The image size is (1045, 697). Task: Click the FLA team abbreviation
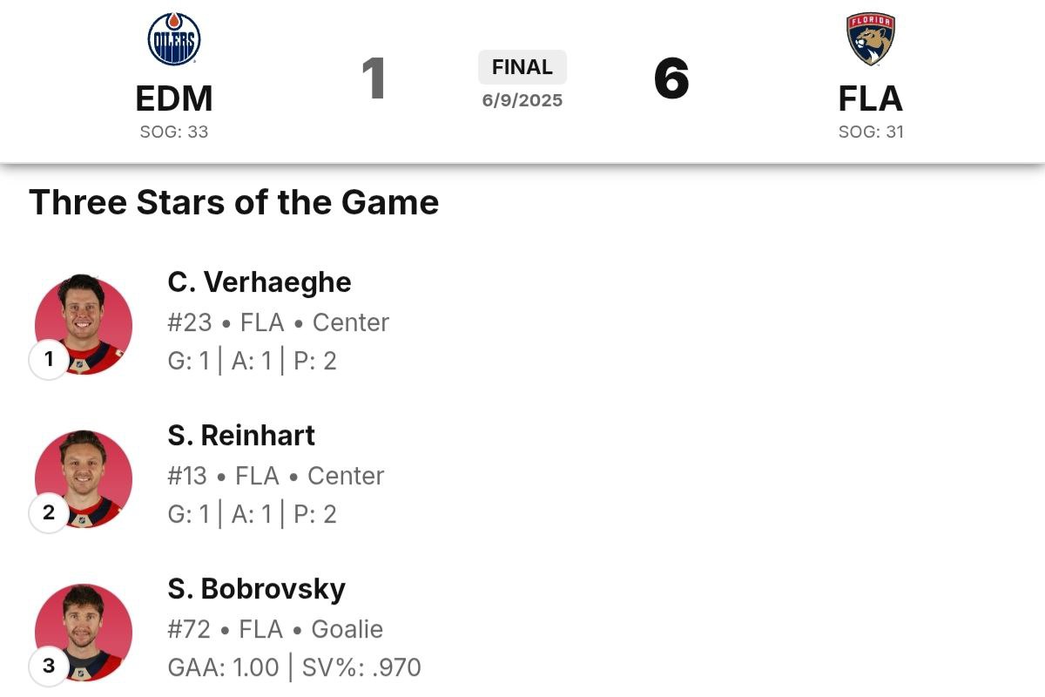click(871, 99)
